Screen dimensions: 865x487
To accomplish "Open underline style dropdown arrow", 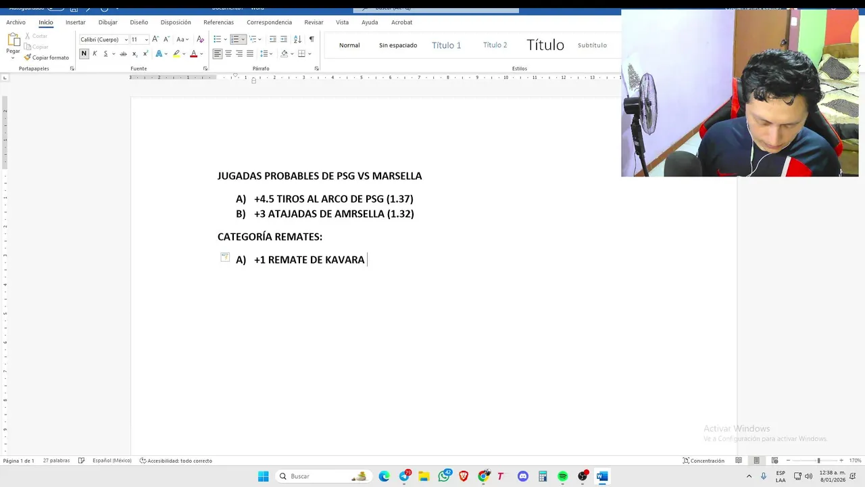I will pos(114,53).
